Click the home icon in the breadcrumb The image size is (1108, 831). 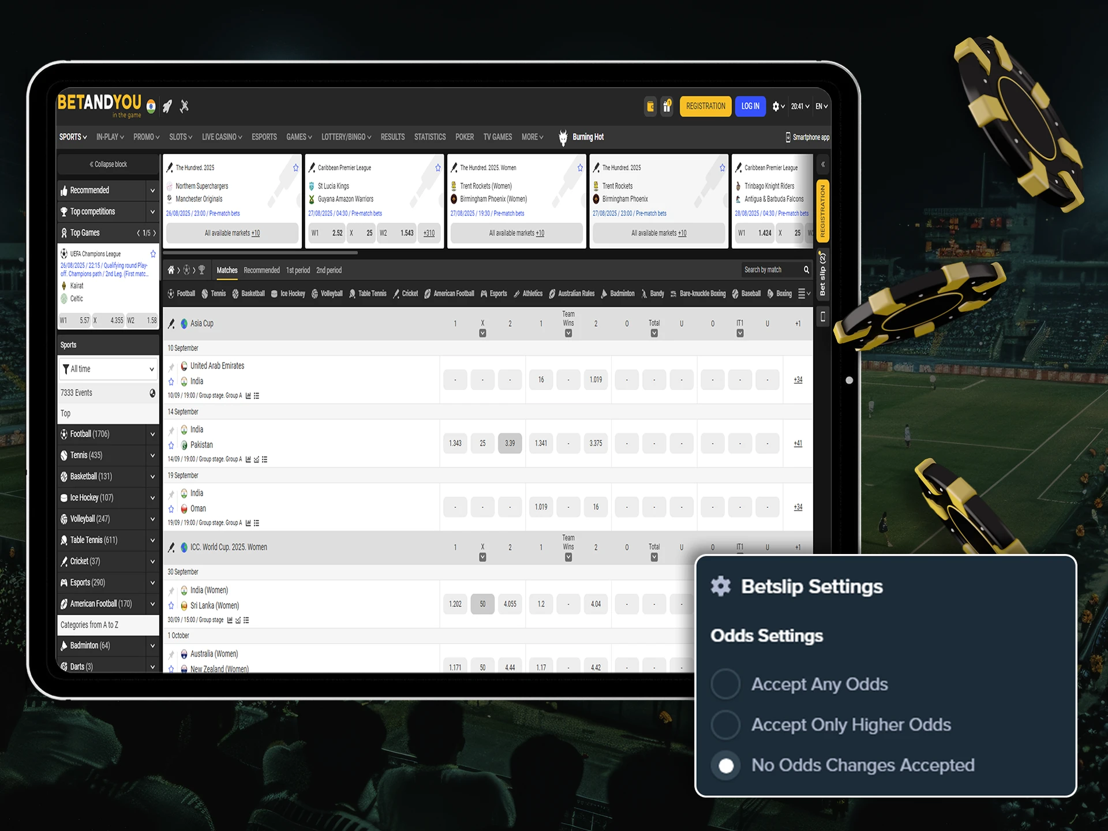pyautogui.click(x=171, y=269)
